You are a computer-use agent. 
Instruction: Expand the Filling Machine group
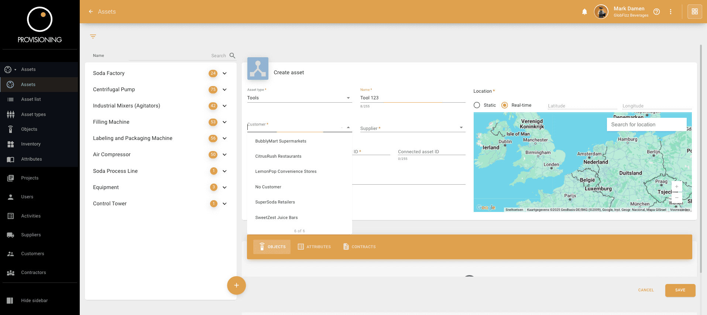[224, 122]
